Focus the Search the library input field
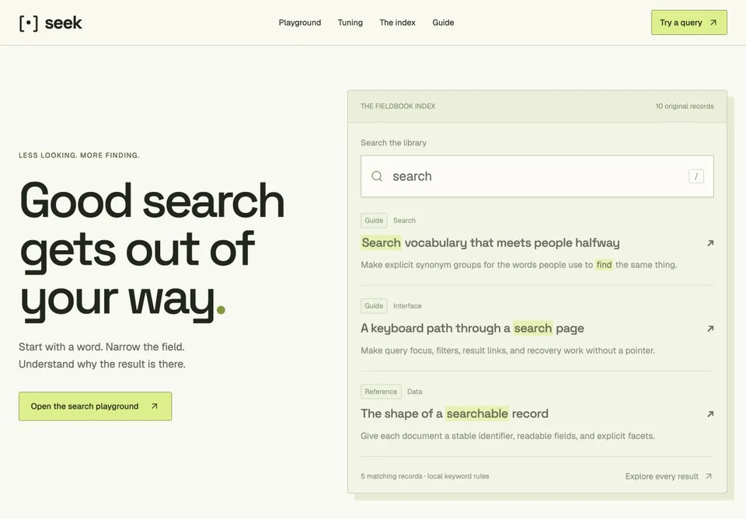 coord(537,176)
